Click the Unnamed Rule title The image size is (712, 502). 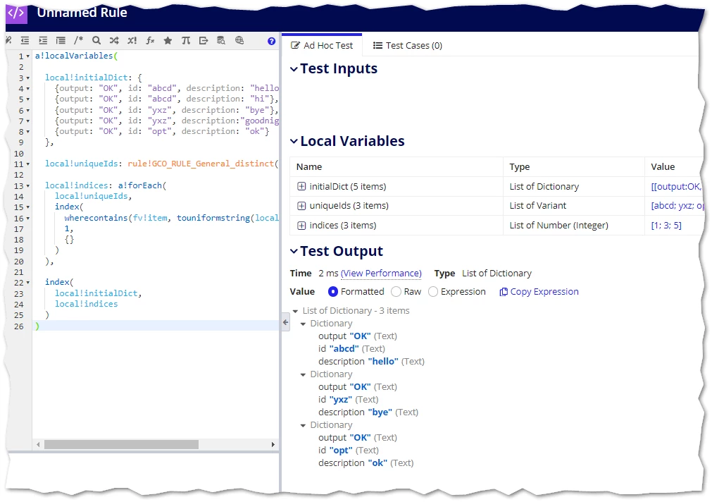(82, 12)
